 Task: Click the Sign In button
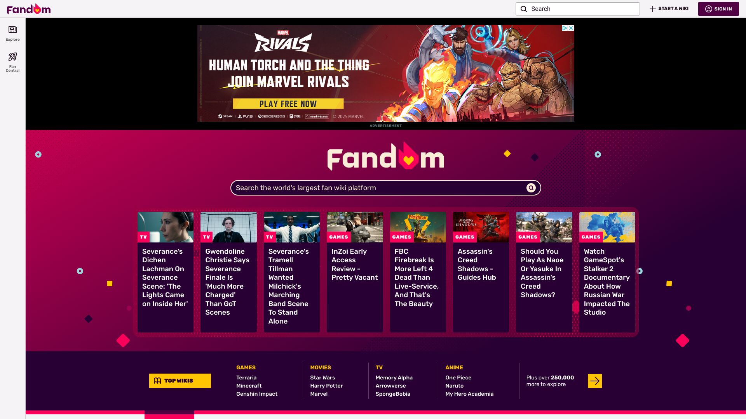coord(718,9)
